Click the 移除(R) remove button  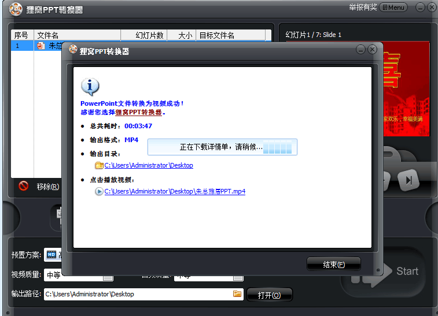tap(48, 187)
